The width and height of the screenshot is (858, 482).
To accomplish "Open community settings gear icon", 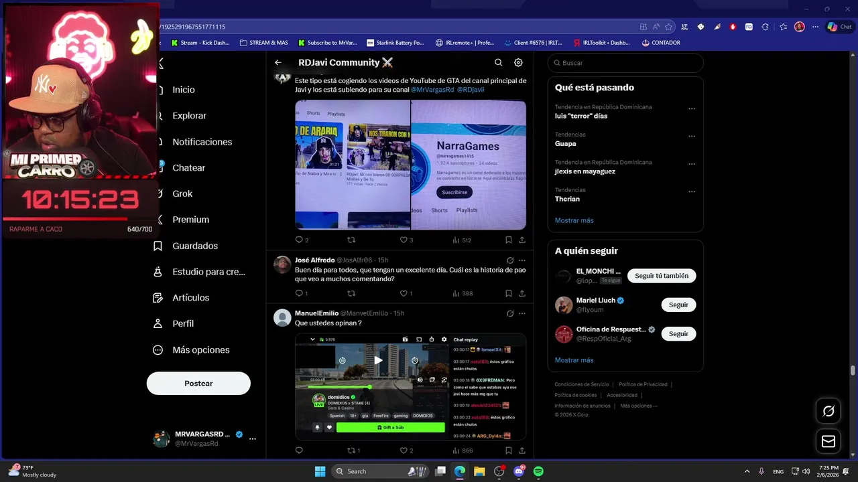I will pyautogui.click(x=518, y=62).
